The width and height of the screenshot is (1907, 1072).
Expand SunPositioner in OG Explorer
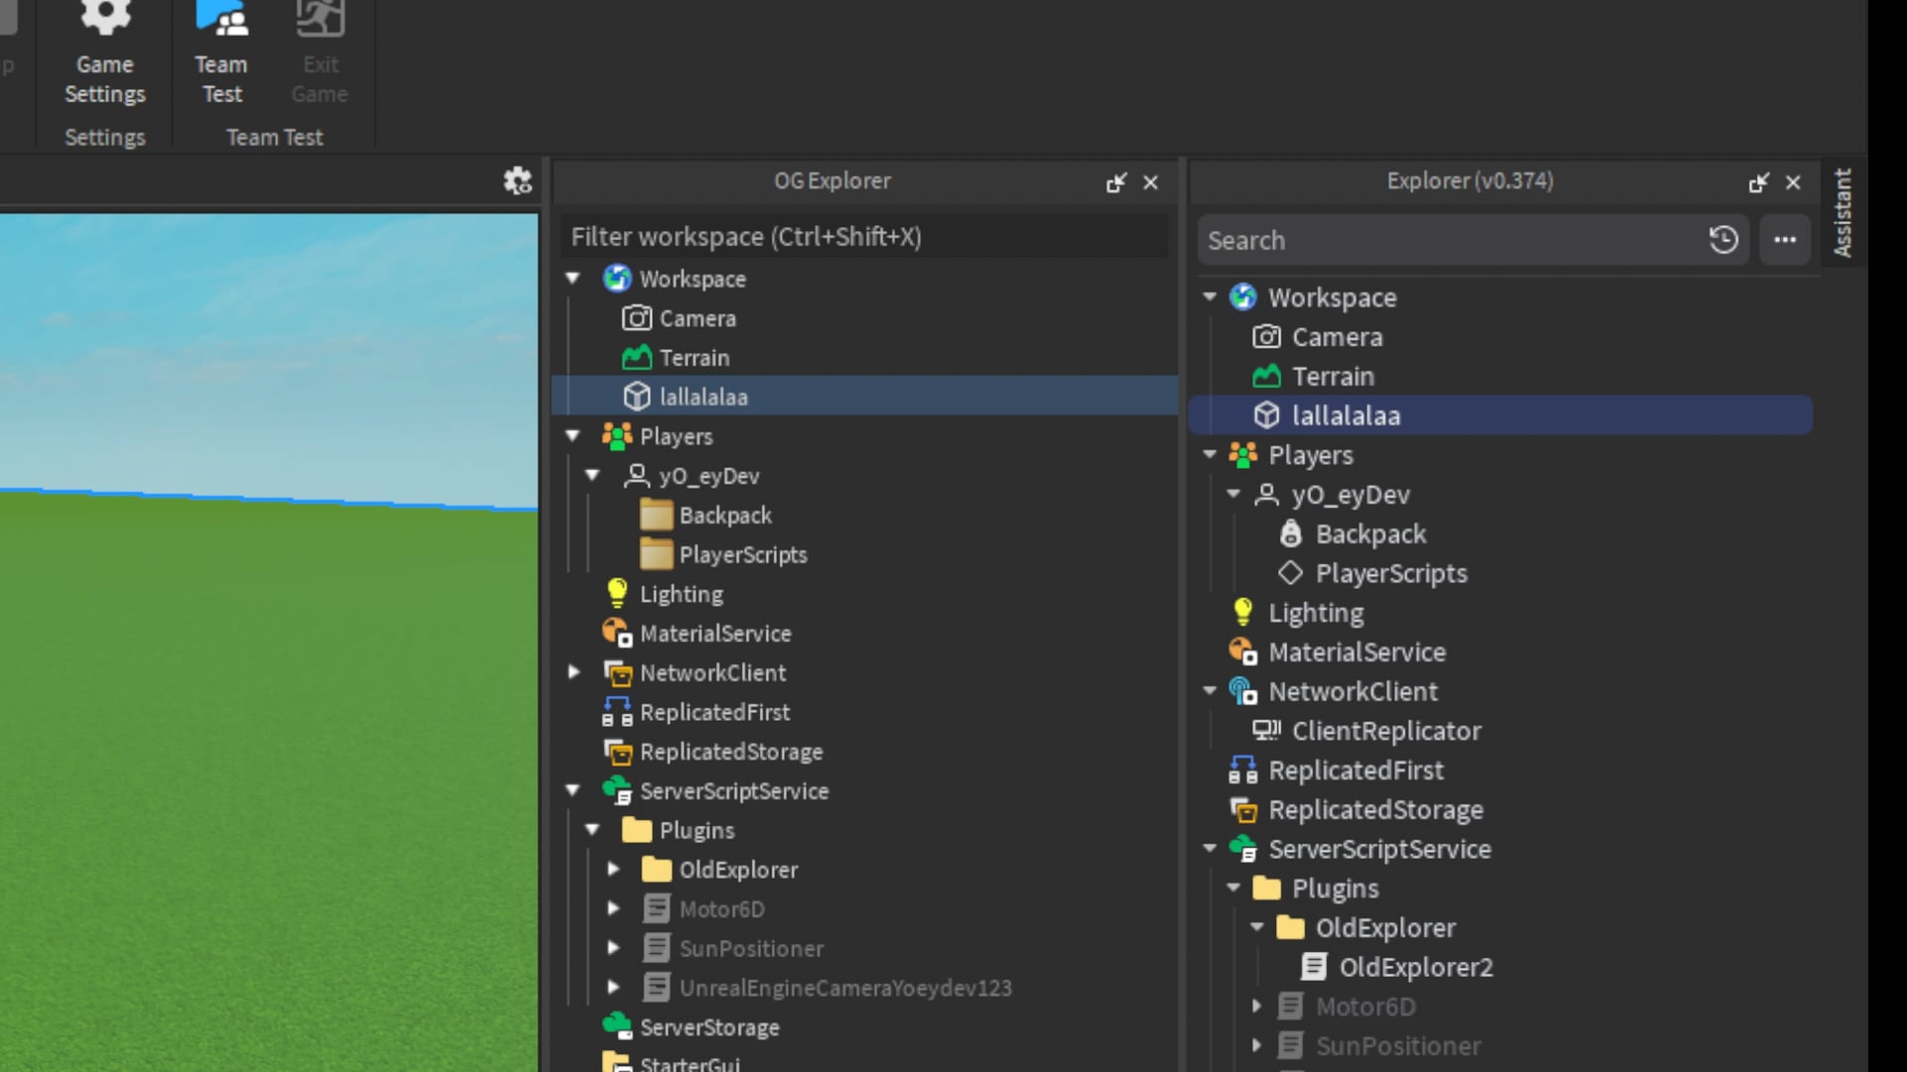(x=613, y=948)
